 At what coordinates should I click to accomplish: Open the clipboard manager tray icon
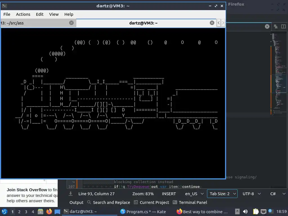coord(256,211)
